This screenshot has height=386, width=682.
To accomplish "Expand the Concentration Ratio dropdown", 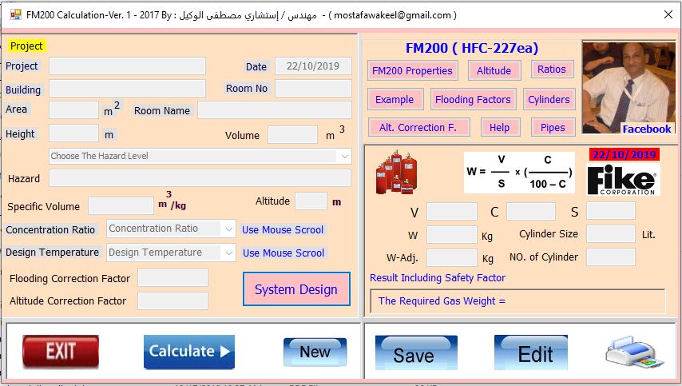I will coord(228,229).
